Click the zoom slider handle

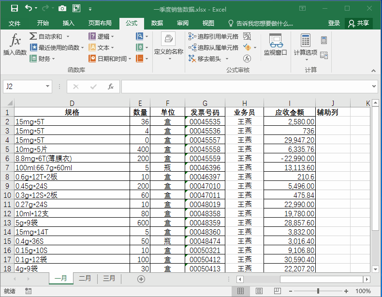tap(318, 291)
